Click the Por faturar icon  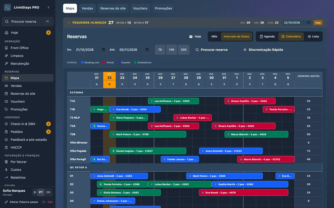[6, 162]
